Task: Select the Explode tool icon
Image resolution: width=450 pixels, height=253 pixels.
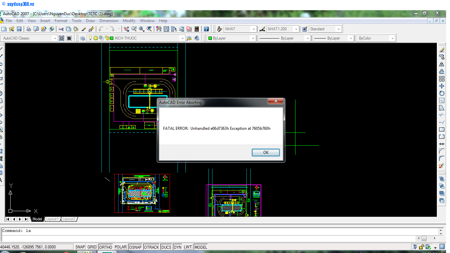Action: [442, 166]
